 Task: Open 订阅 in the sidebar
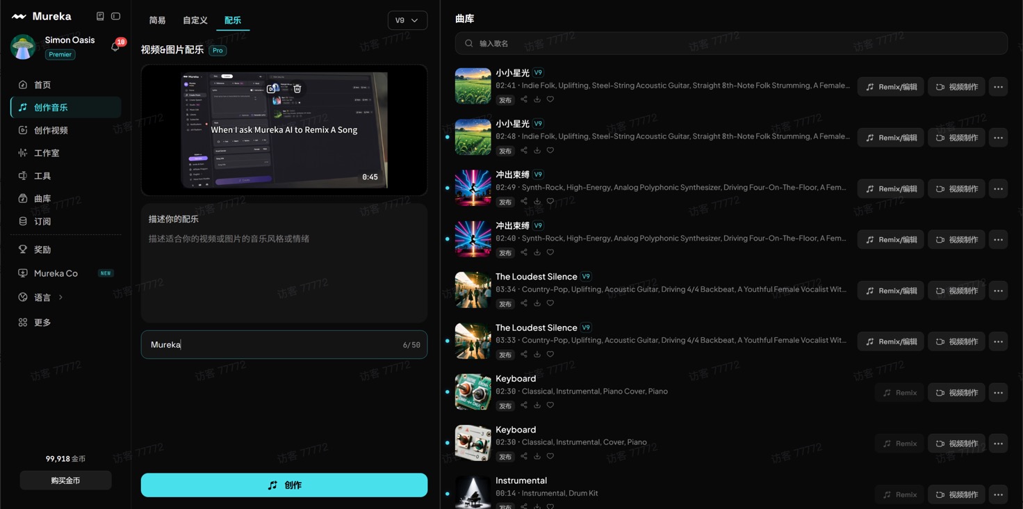click(66, 221)
